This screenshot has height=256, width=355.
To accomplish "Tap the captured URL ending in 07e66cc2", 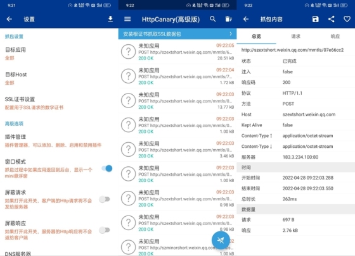I will [x=292, y=50].
